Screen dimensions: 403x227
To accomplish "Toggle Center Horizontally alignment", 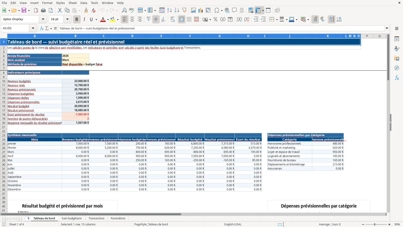I will (132, 20).
